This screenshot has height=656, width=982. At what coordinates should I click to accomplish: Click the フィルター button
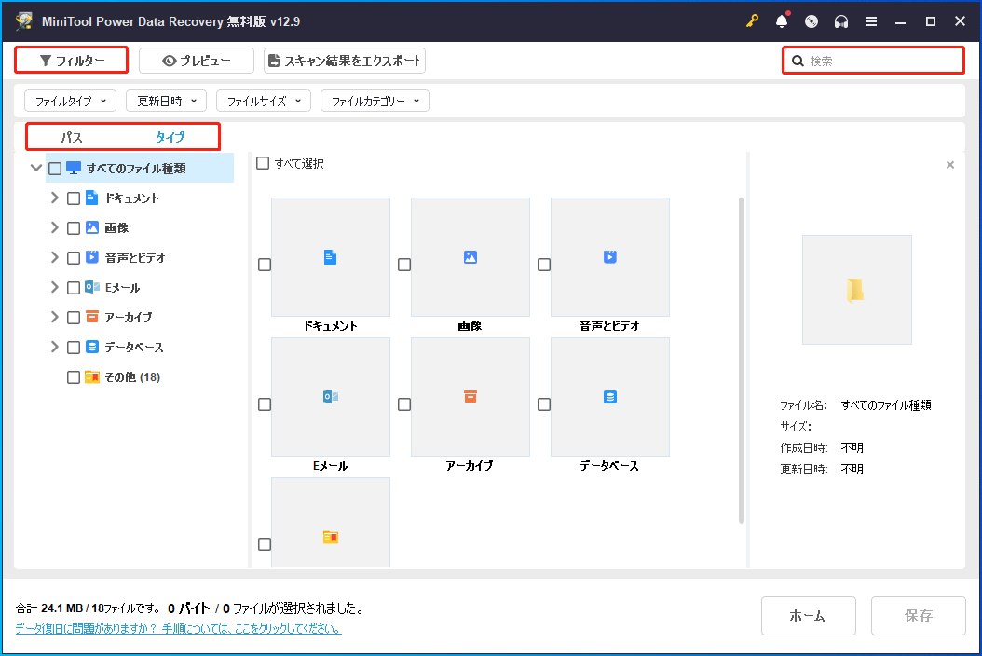(x=72, y=61)
